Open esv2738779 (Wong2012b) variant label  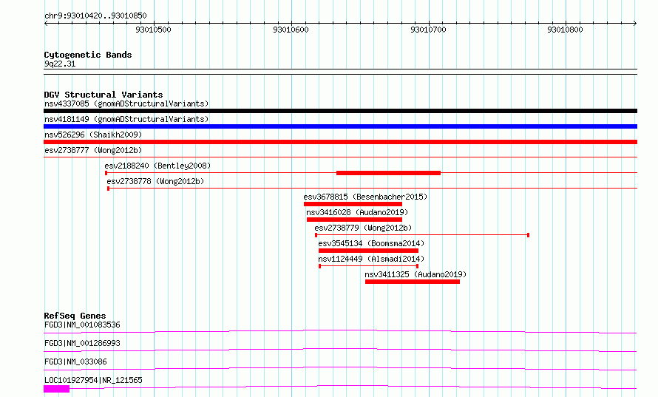(x=363, y=228)
